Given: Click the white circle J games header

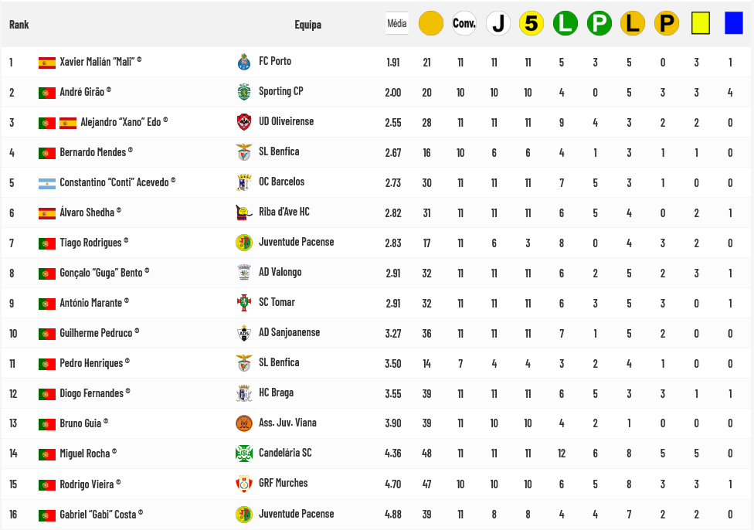Looking at the screenshot, I should tap(498, 23).
